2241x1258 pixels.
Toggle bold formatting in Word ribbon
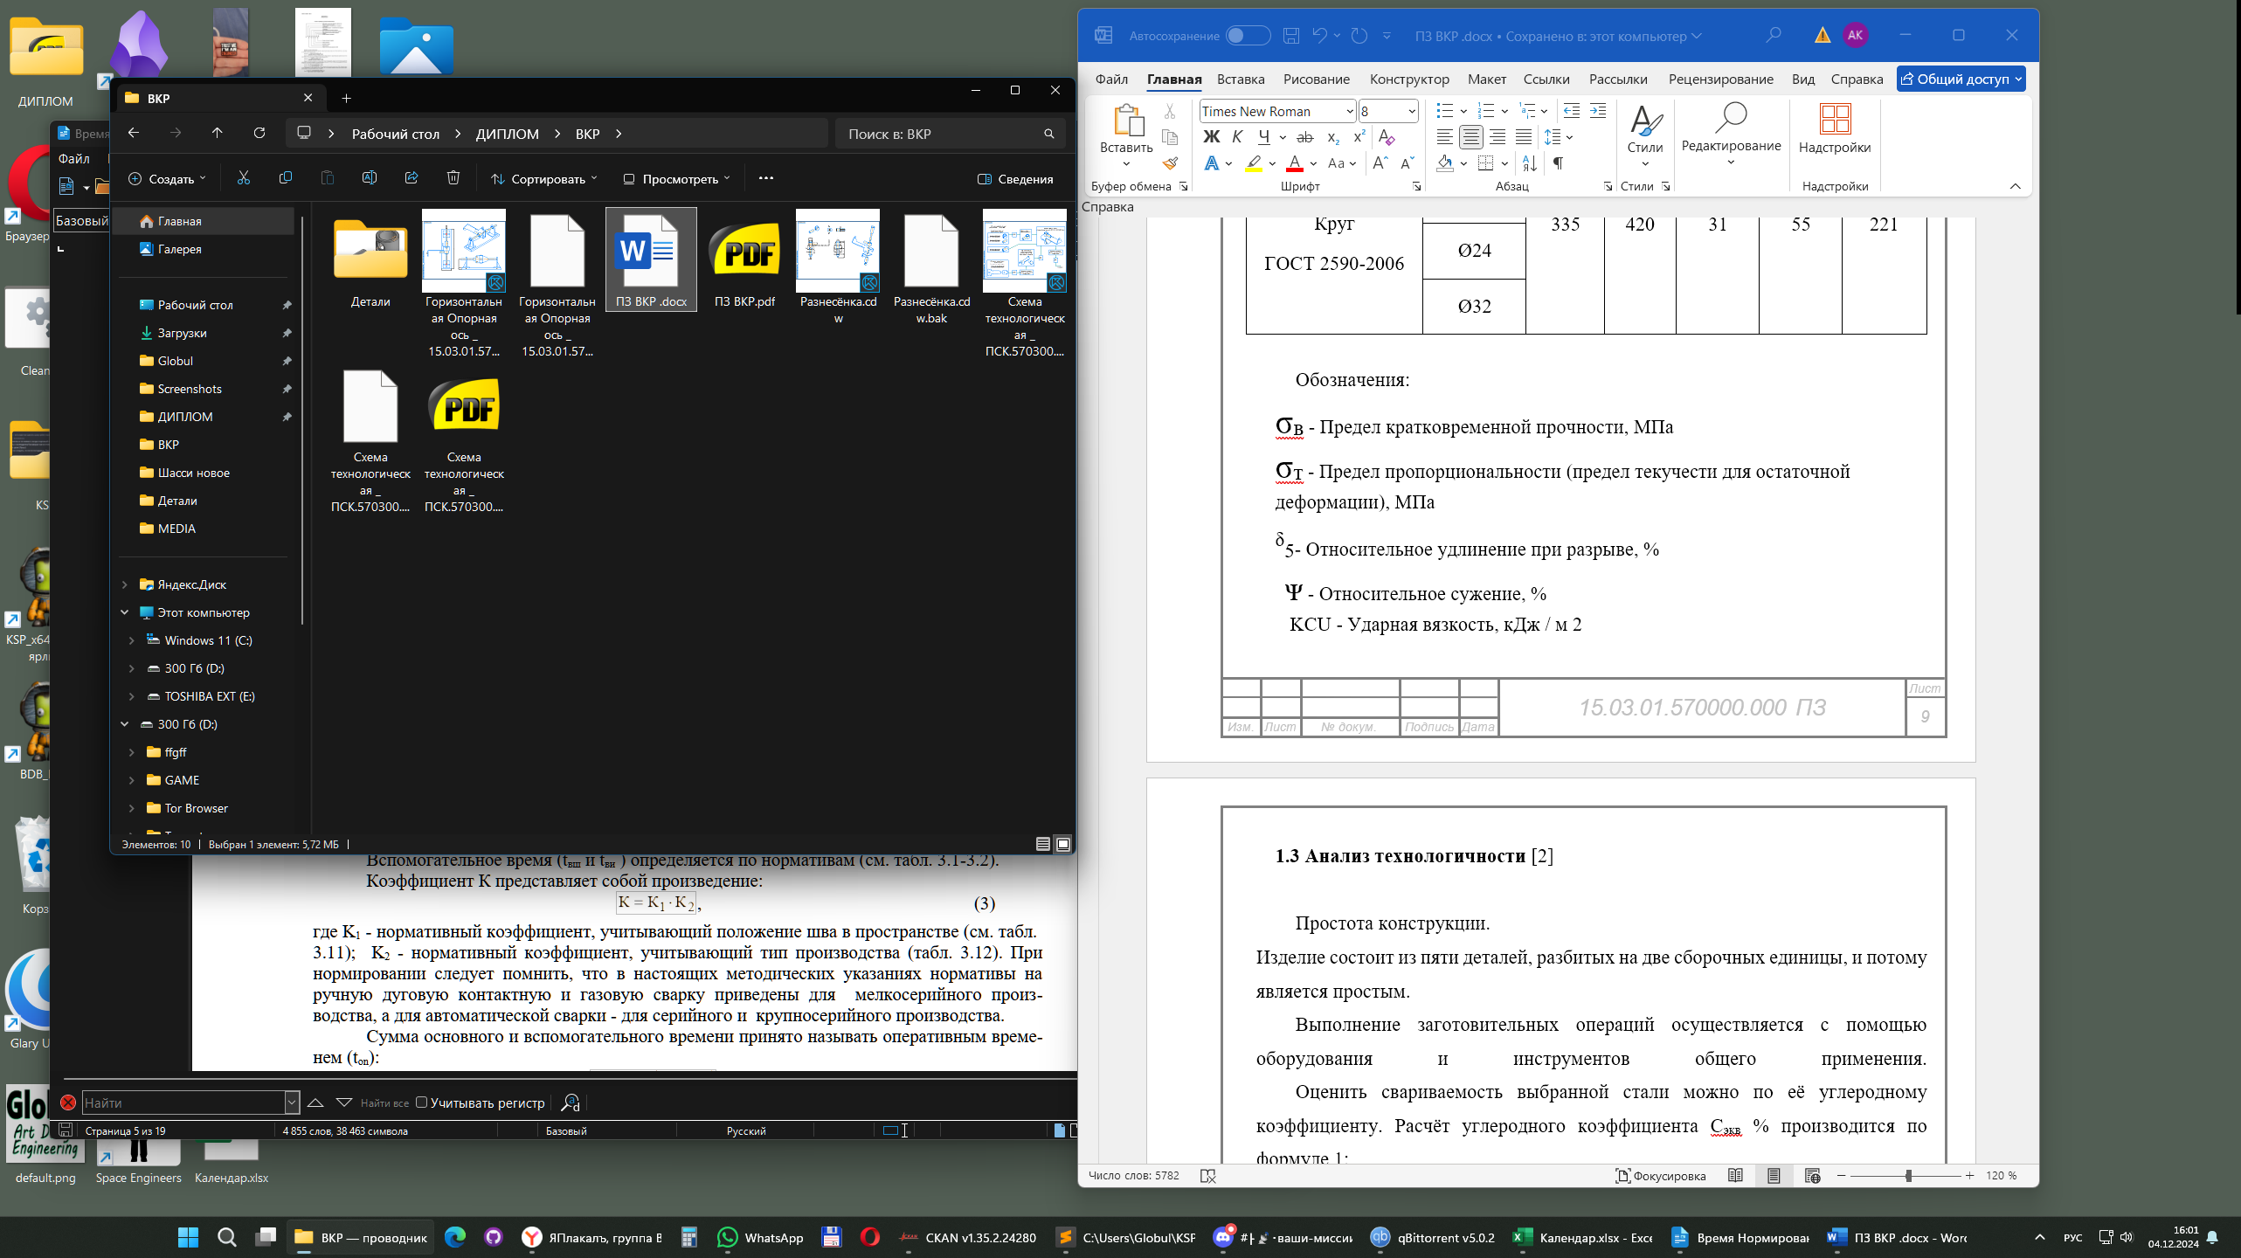click(x=1211, y=137)
